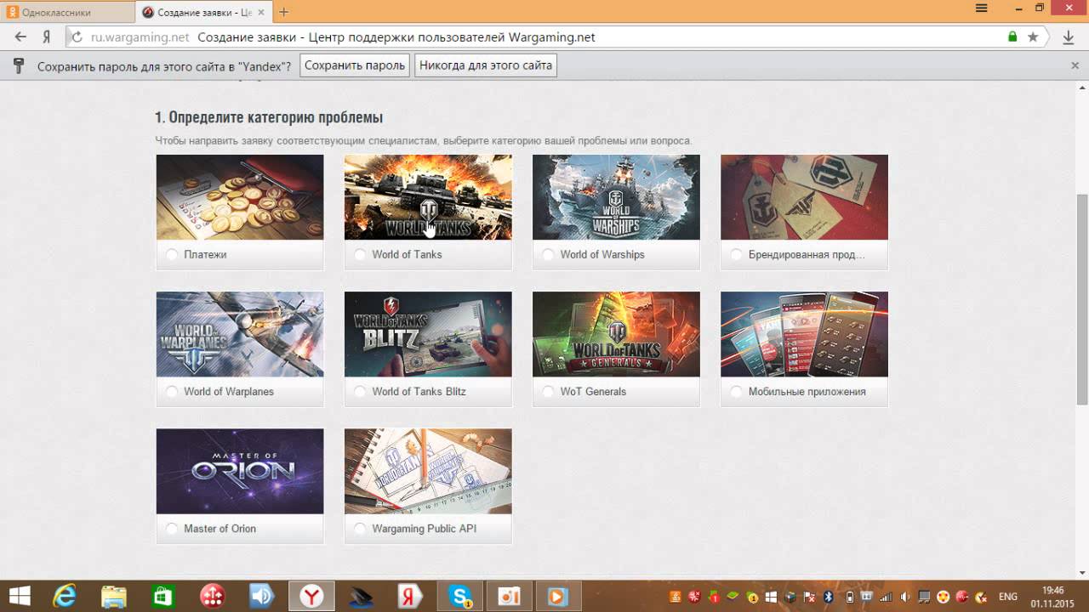The width and height of the screenshot is (1089, 612).
Task: Open downloads via the arrow icon
Action: point(1069,37)
